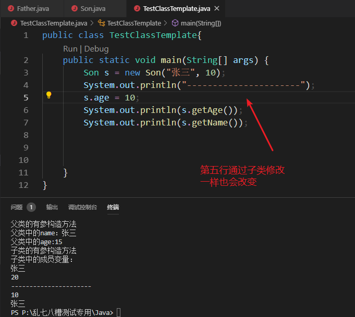Click the Java icon on the Son.java tab
Screen dimensions: 355x317
74,9
